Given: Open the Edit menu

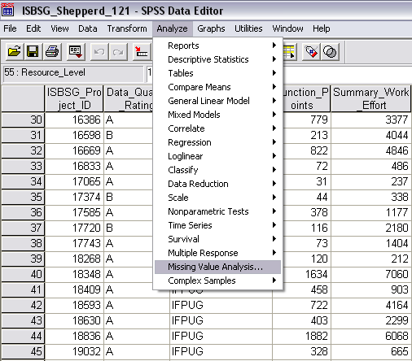Looking at the screenshot, I should pyautogui.click(x=33, y=28).
